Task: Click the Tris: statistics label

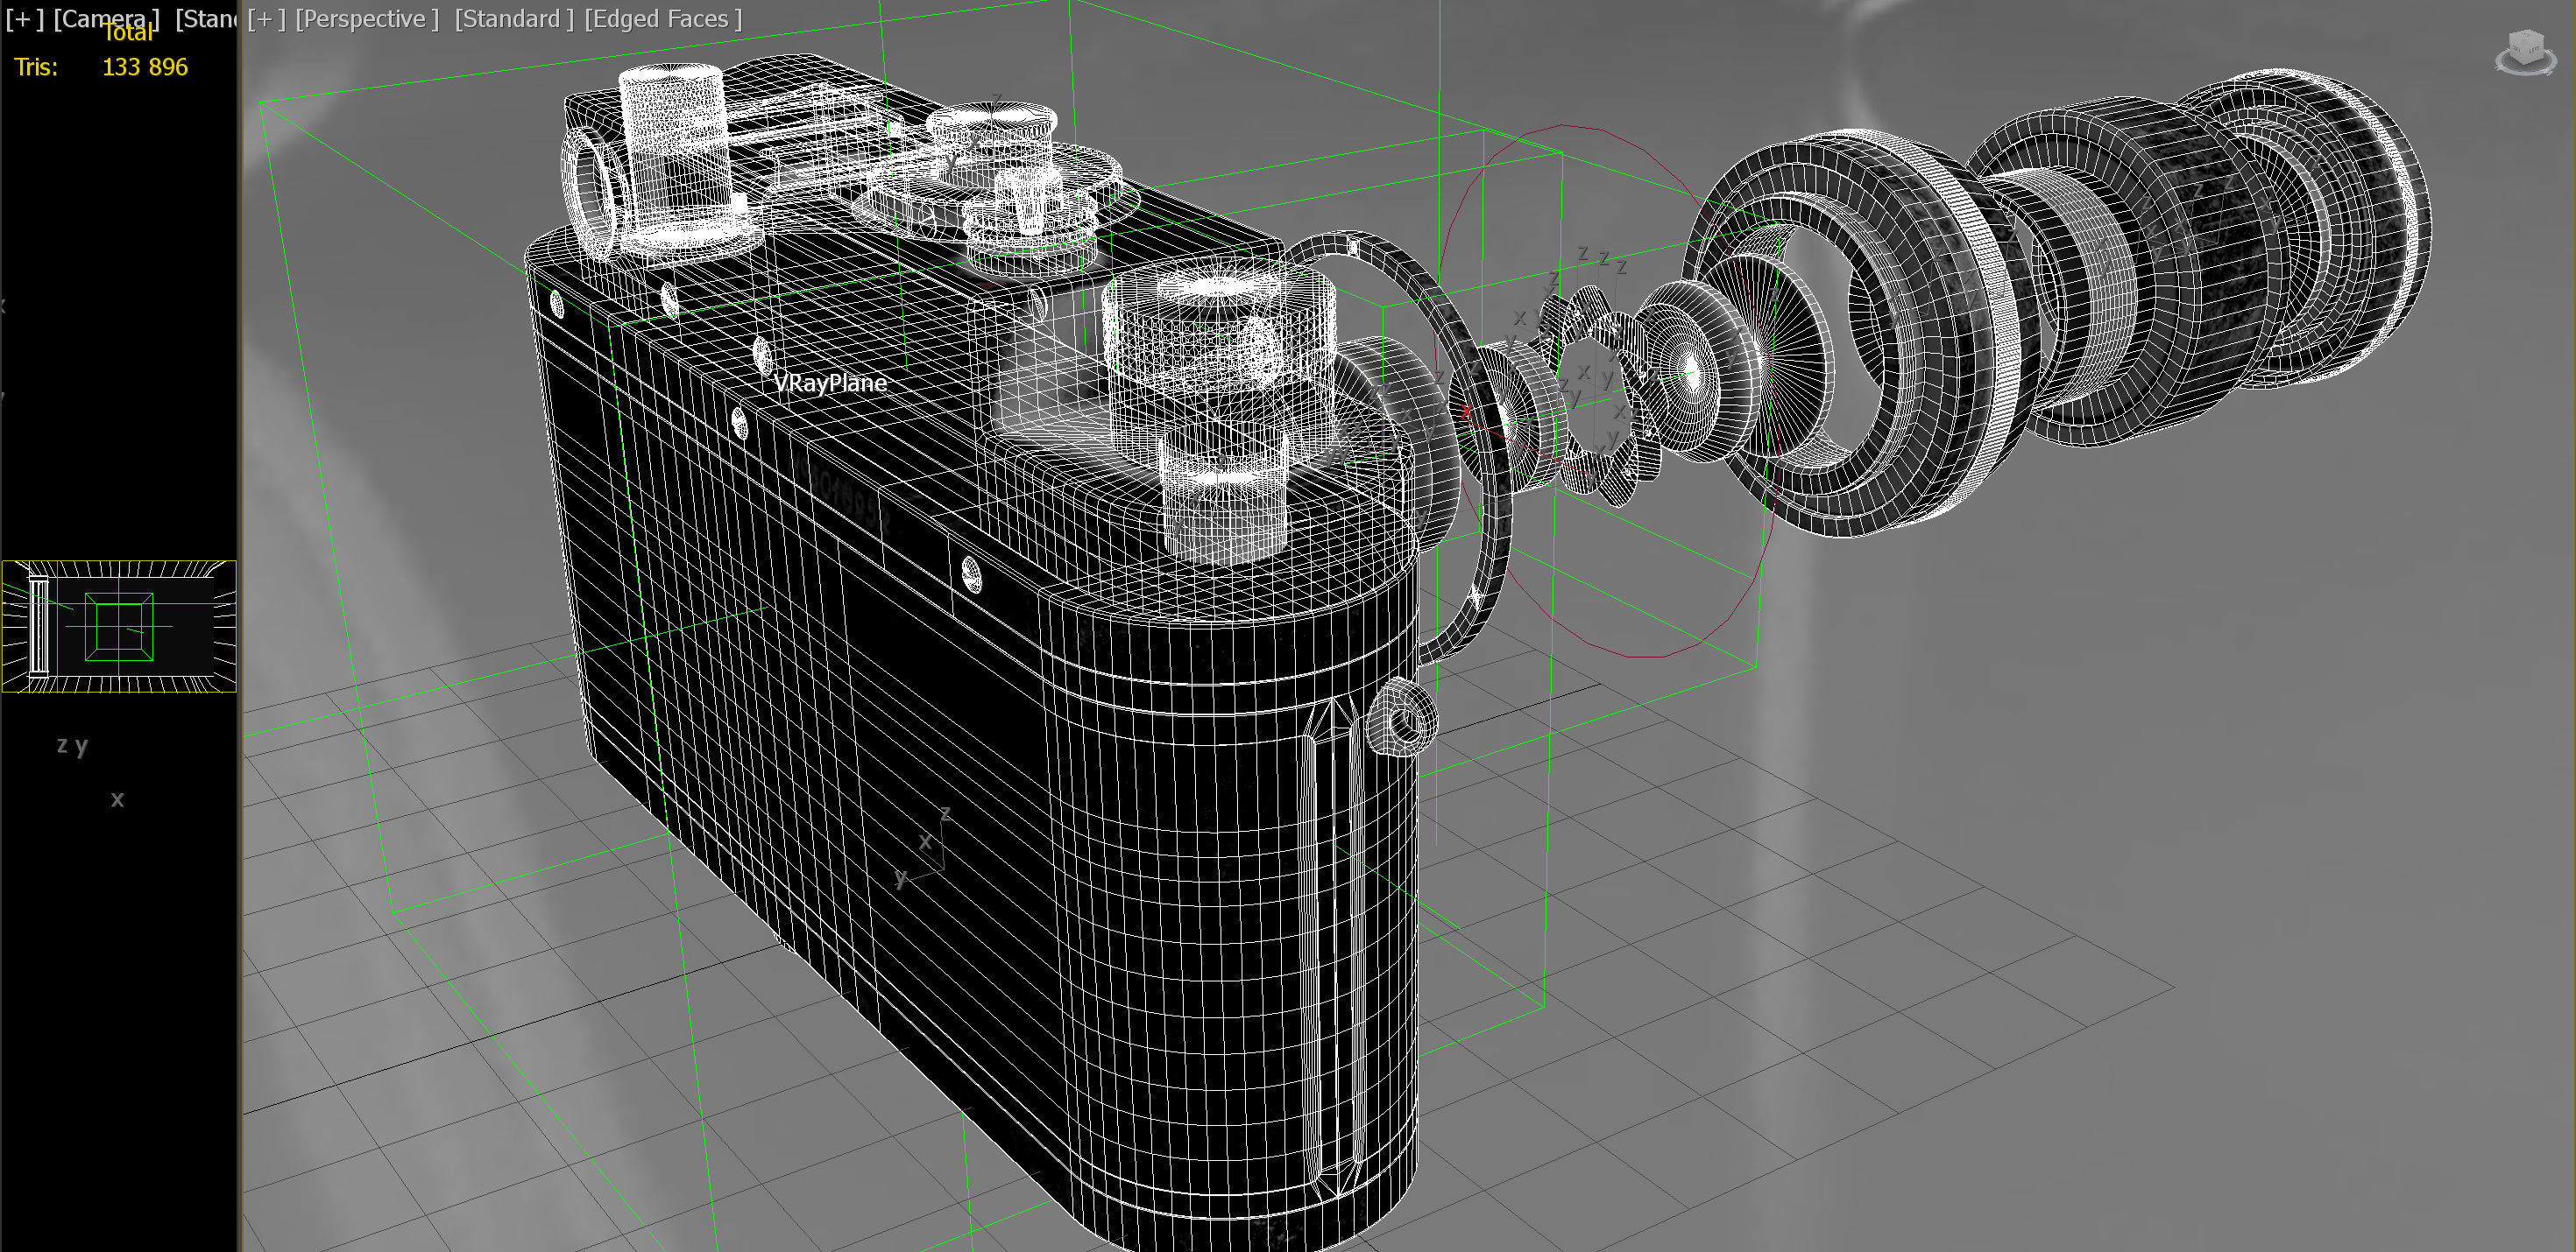Action: [36, 67]
